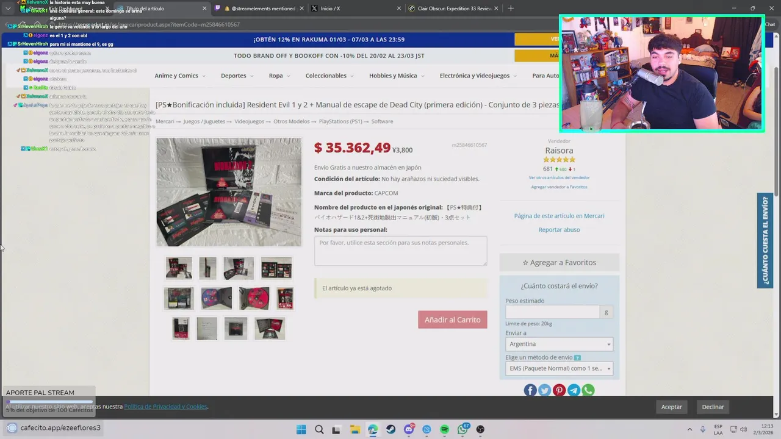
Task: Open new browser tab
Action: click(x=511, y=9)
